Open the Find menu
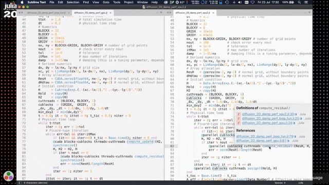The image size is (329, 185). coord(86,2)
